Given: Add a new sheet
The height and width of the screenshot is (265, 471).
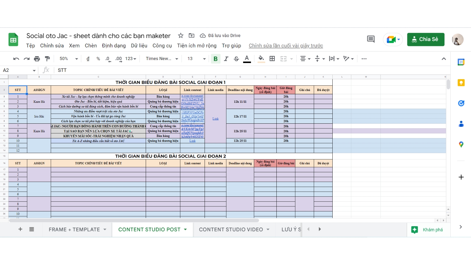Looking at the screenshot, I should coord(20,229).
